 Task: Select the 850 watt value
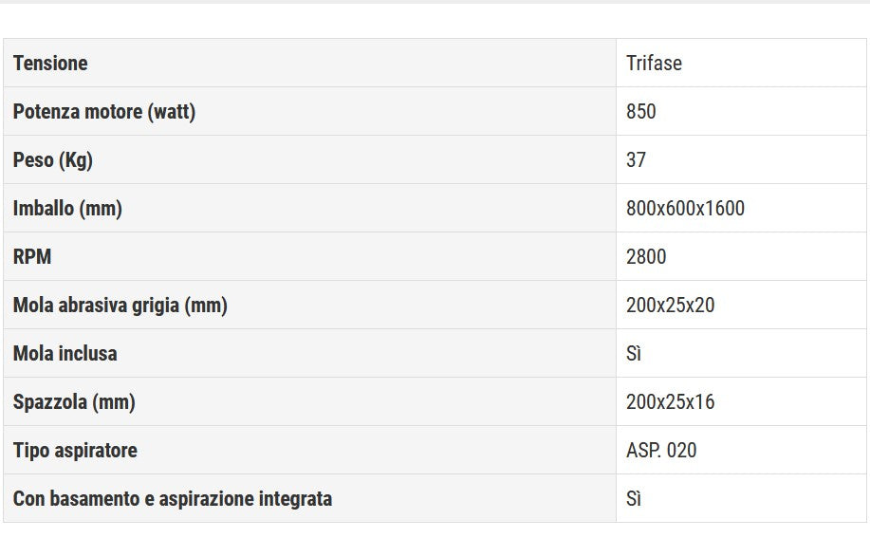pyautogui.click(x=641, y=112)
